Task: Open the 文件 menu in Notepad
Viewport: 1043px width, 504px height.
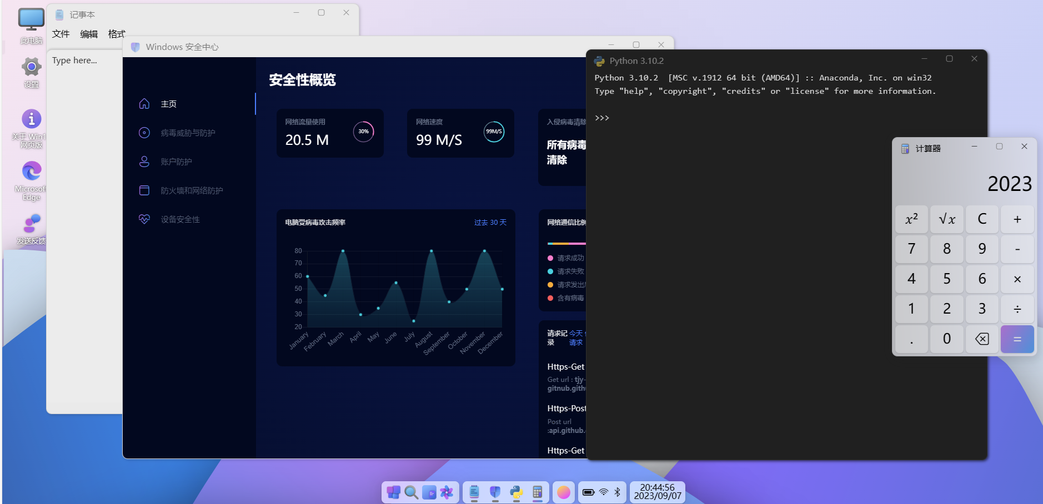Action: tap(61, 34)
